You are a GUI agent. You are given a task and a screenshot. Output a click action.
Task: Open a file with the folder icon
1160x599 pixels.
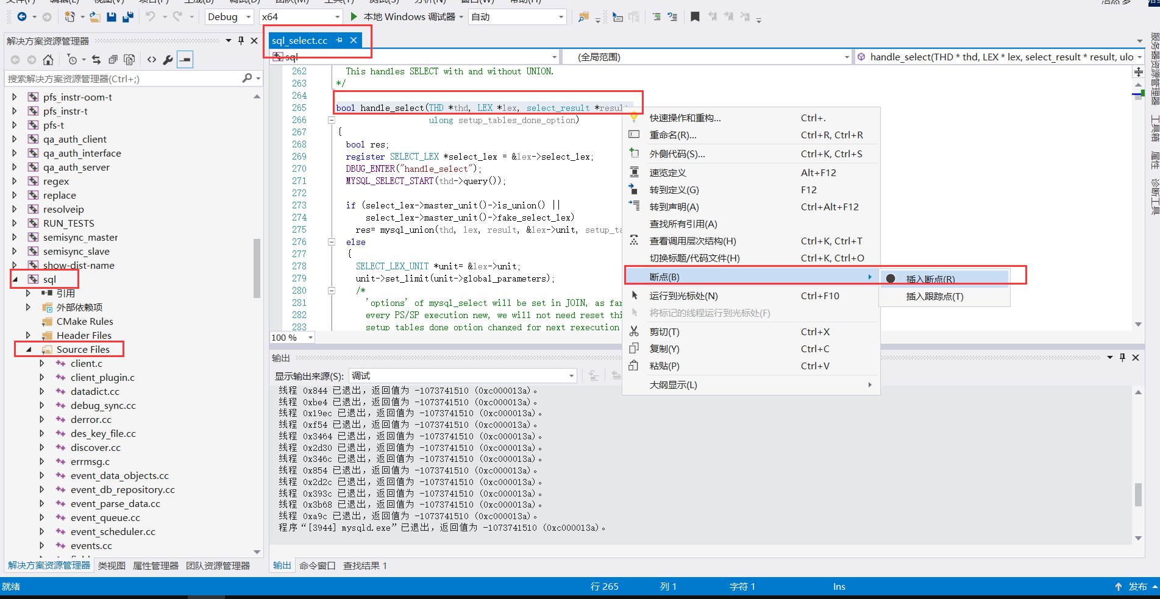(x=94, y=16)
